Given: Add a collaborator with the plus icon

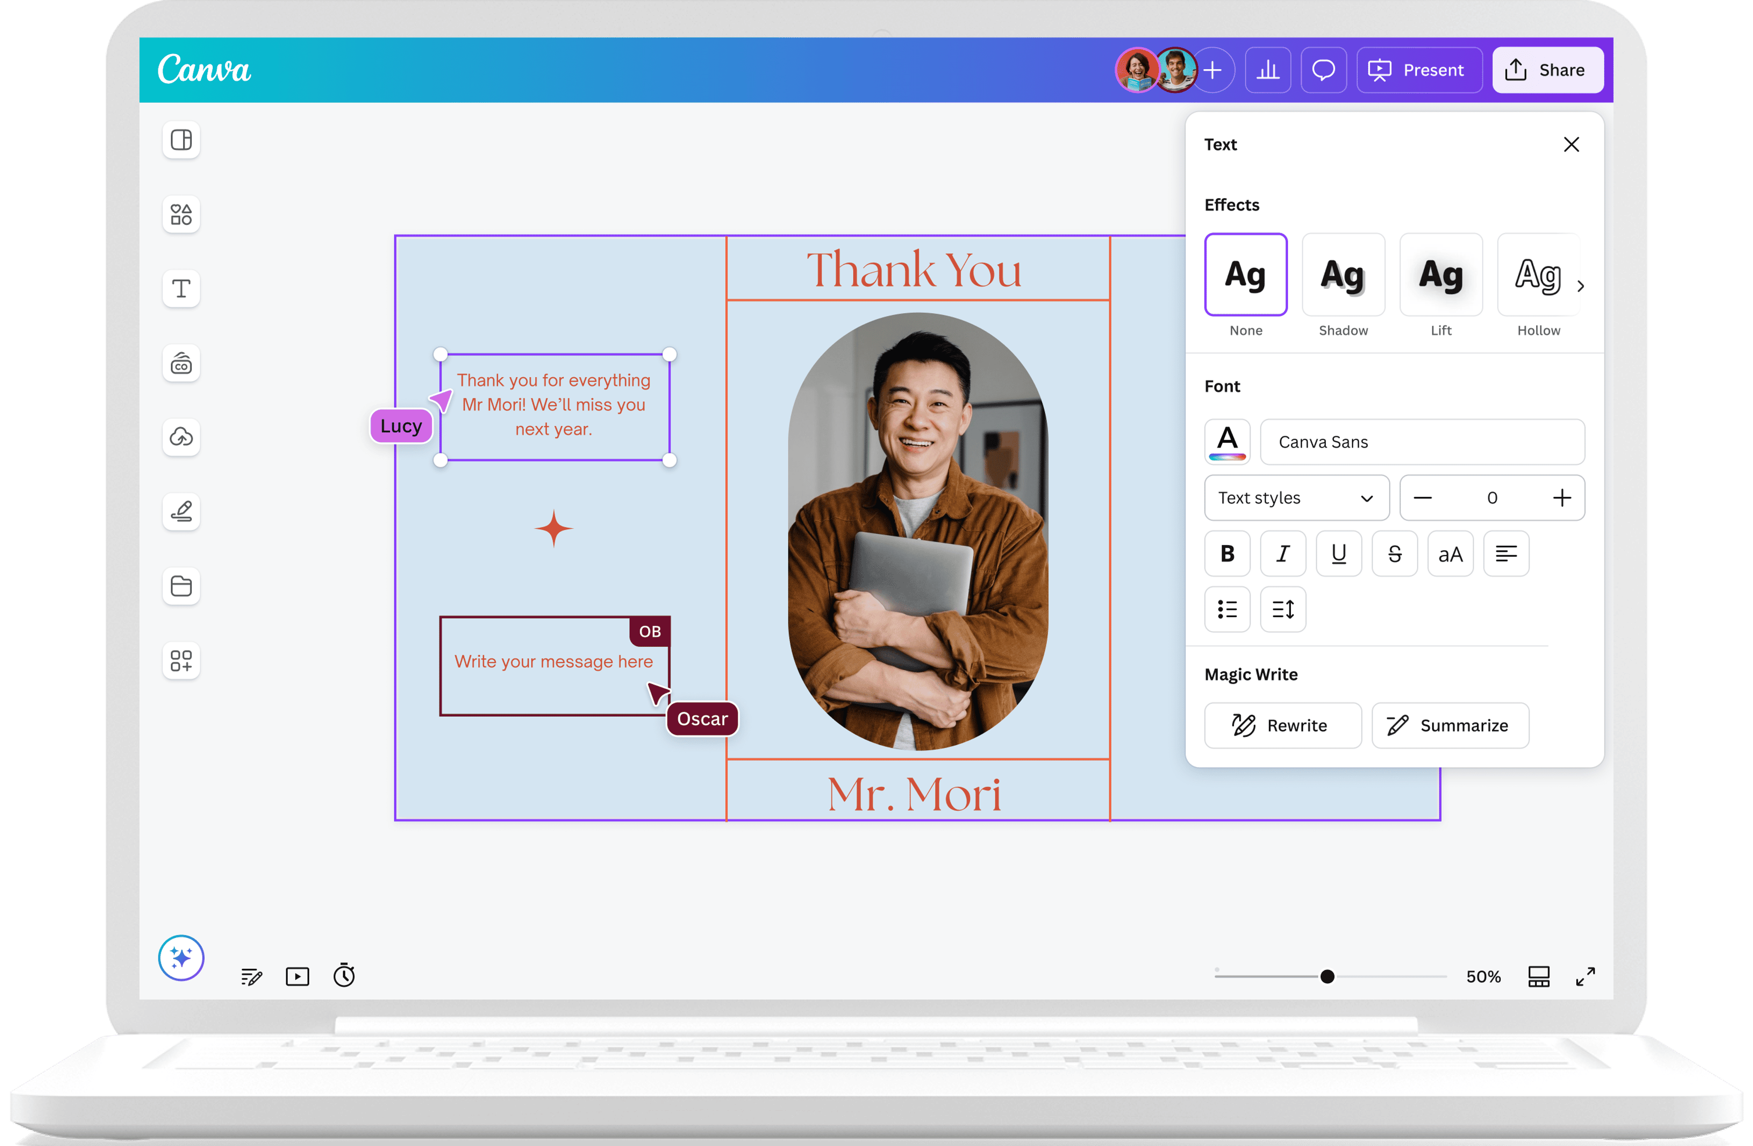Looking at the screenshot, I should pyautogui.click(x=1214, y=70).
